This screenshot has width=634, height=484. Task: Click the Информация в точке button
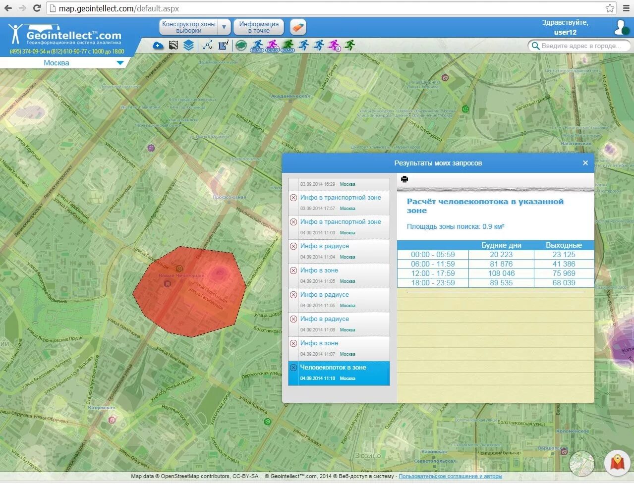click(259, 27)
